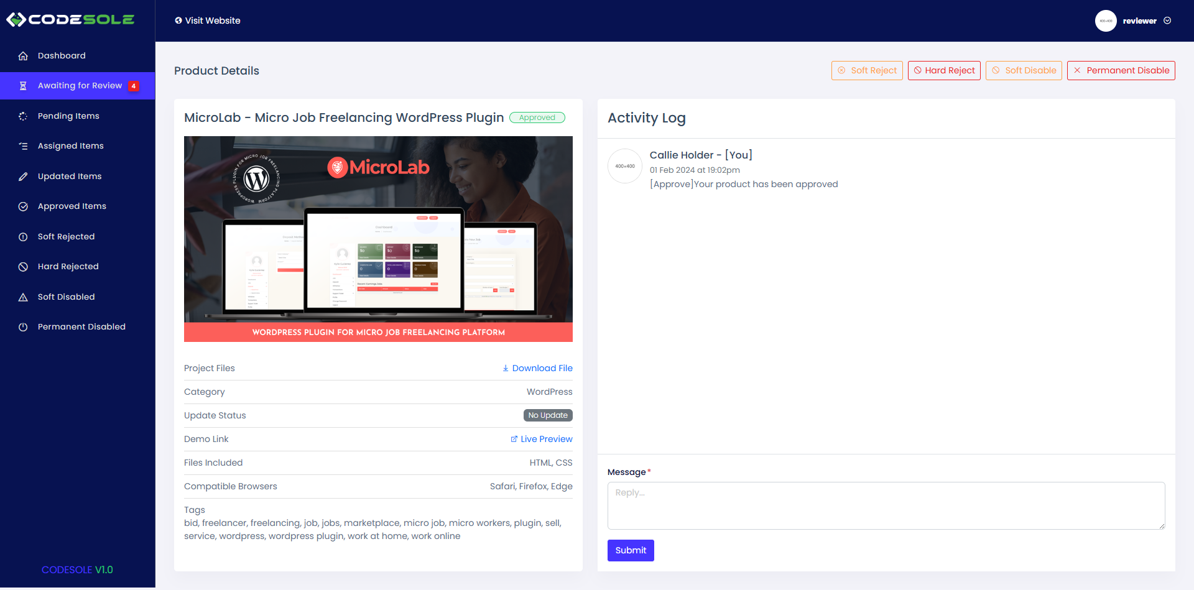This screenshot has height=590, width=1194.
Task: Click the download arrow icon by Download File
Action: point(506,368)
